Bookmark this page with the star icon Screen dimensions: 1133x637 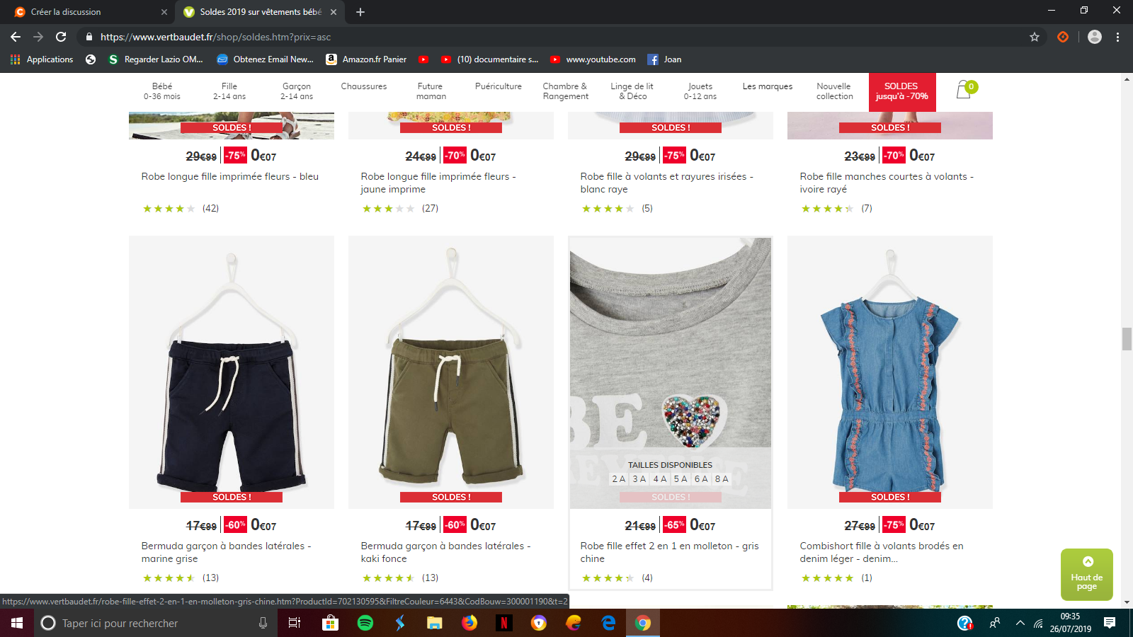point(1035,37)
